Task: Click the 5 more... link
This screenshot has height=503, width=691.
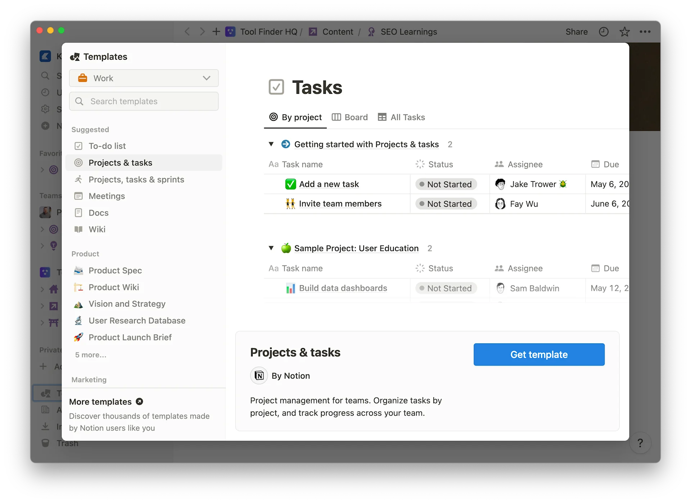Action: pos(90,355)
